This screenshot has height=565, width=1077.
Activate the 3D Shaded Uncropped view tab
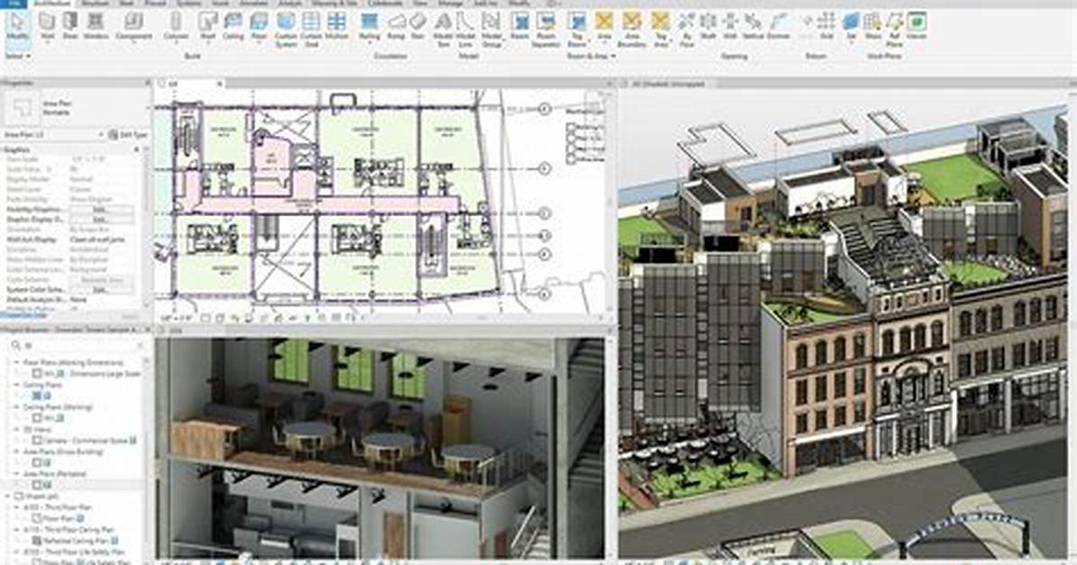pos(668,84)
